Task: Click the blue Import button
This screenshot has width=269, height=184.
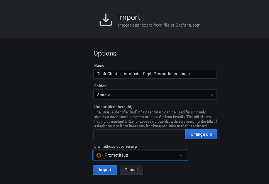Action: click(x=105, y=170)
